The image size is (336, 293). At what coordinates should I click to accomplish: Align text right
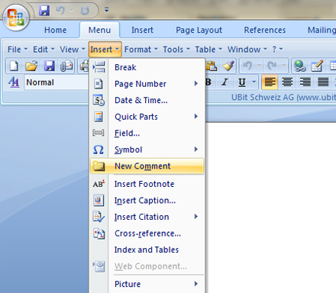[305, 82]
